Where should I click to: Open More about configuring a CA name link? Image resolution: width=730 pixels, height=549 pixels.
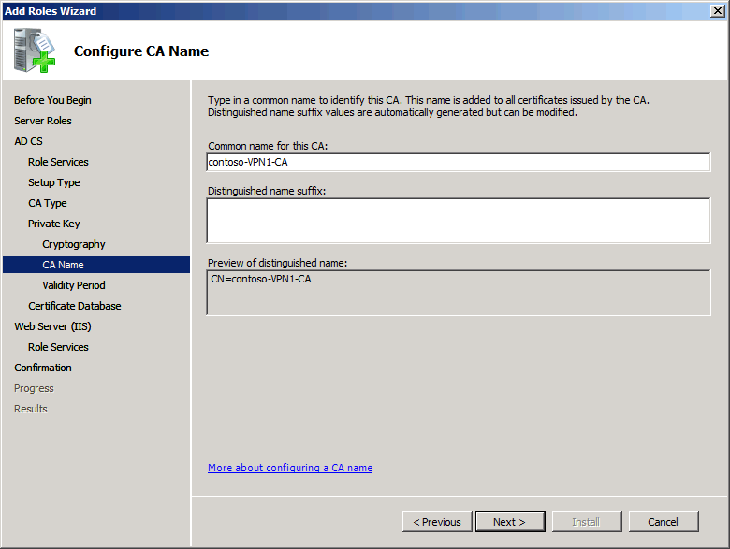coord(290,468)
